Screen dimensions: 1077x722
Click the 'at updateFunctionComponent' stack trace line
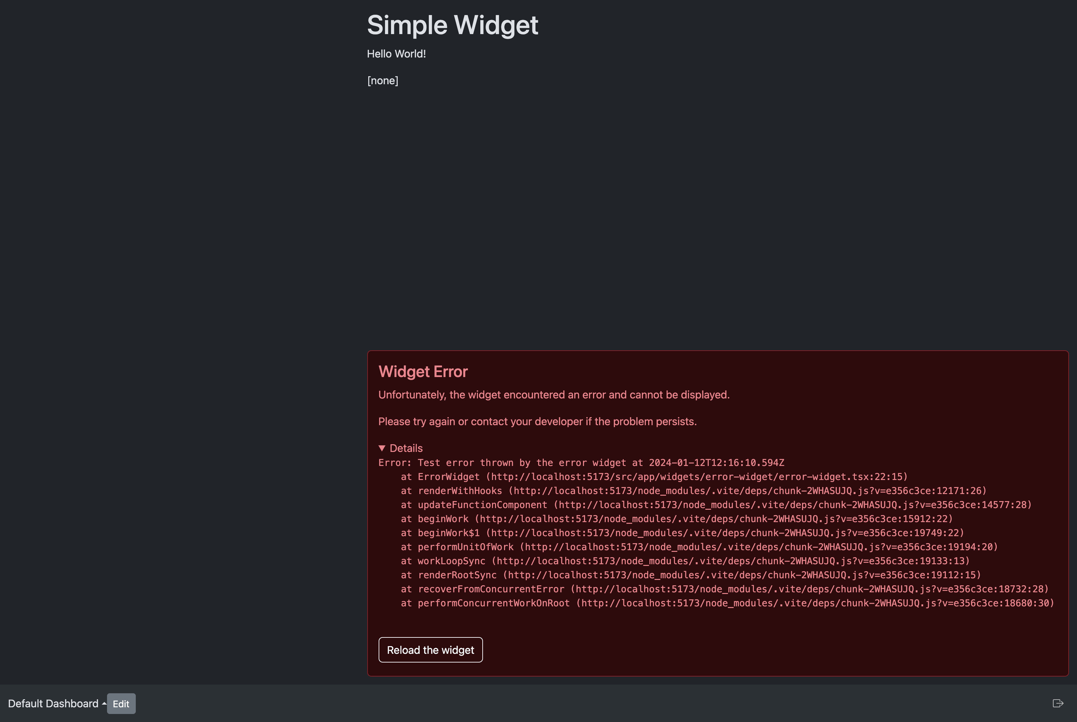(716, 505)
